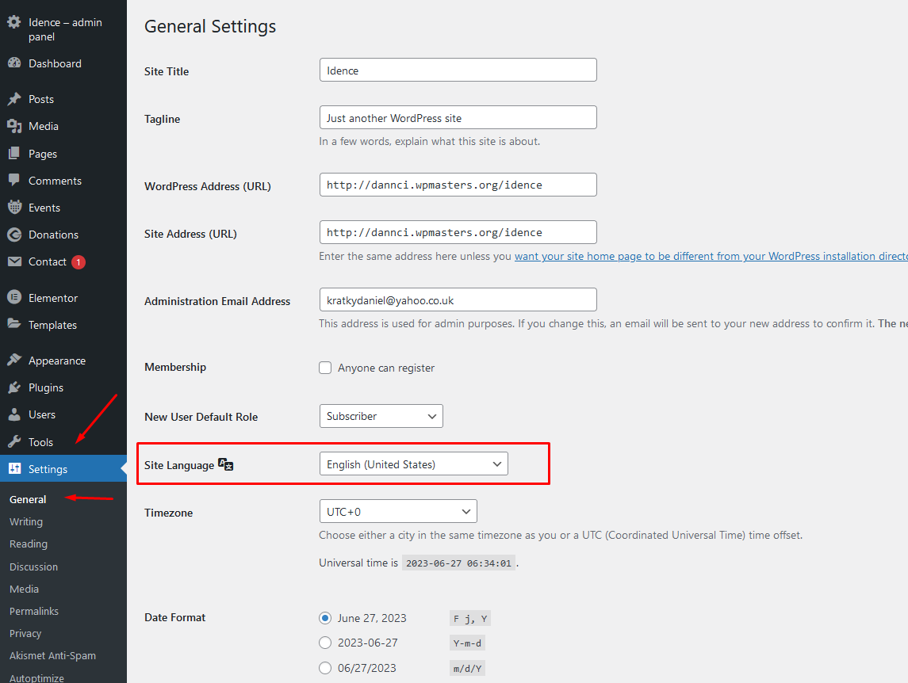Open the New User Default Role dropdown
Viewport: 908px width, 683px height.
coord(381,416)
